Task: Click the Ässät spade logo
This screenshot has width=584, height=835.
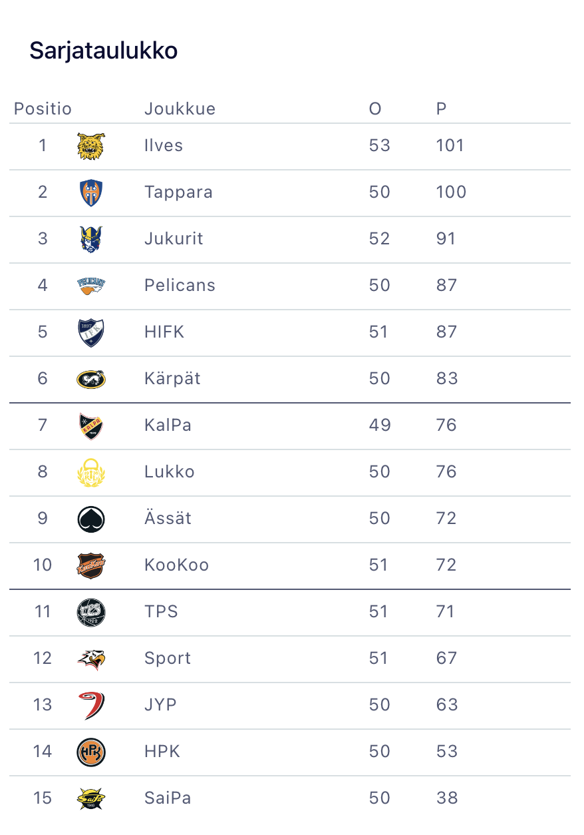Action: 91,519
